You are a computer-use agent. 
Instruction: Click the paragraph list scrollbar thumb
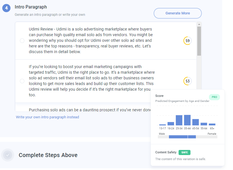pyautogui.click(x=199, y=41)
